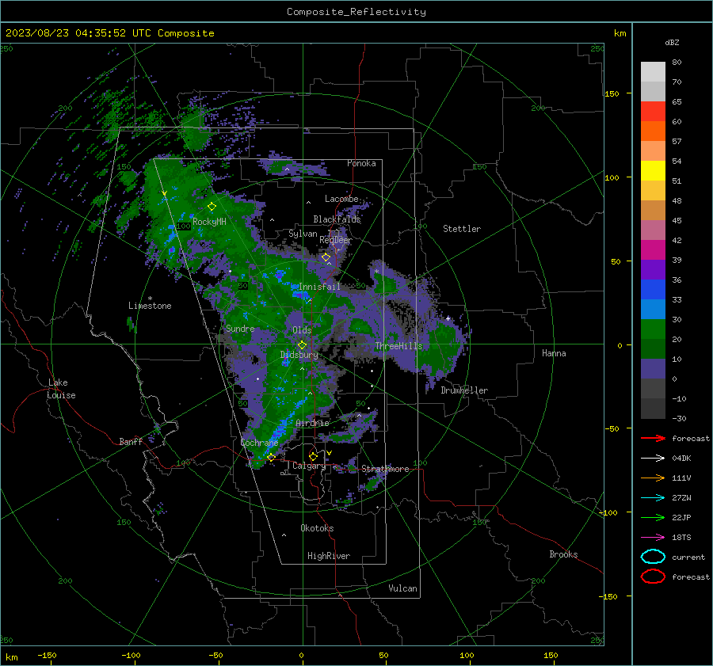The width and height of the screenshot is (713, 666).
Task: Click the red 65 dBZ color swatch
Action: pyautogui.click(x=653, y=112)
